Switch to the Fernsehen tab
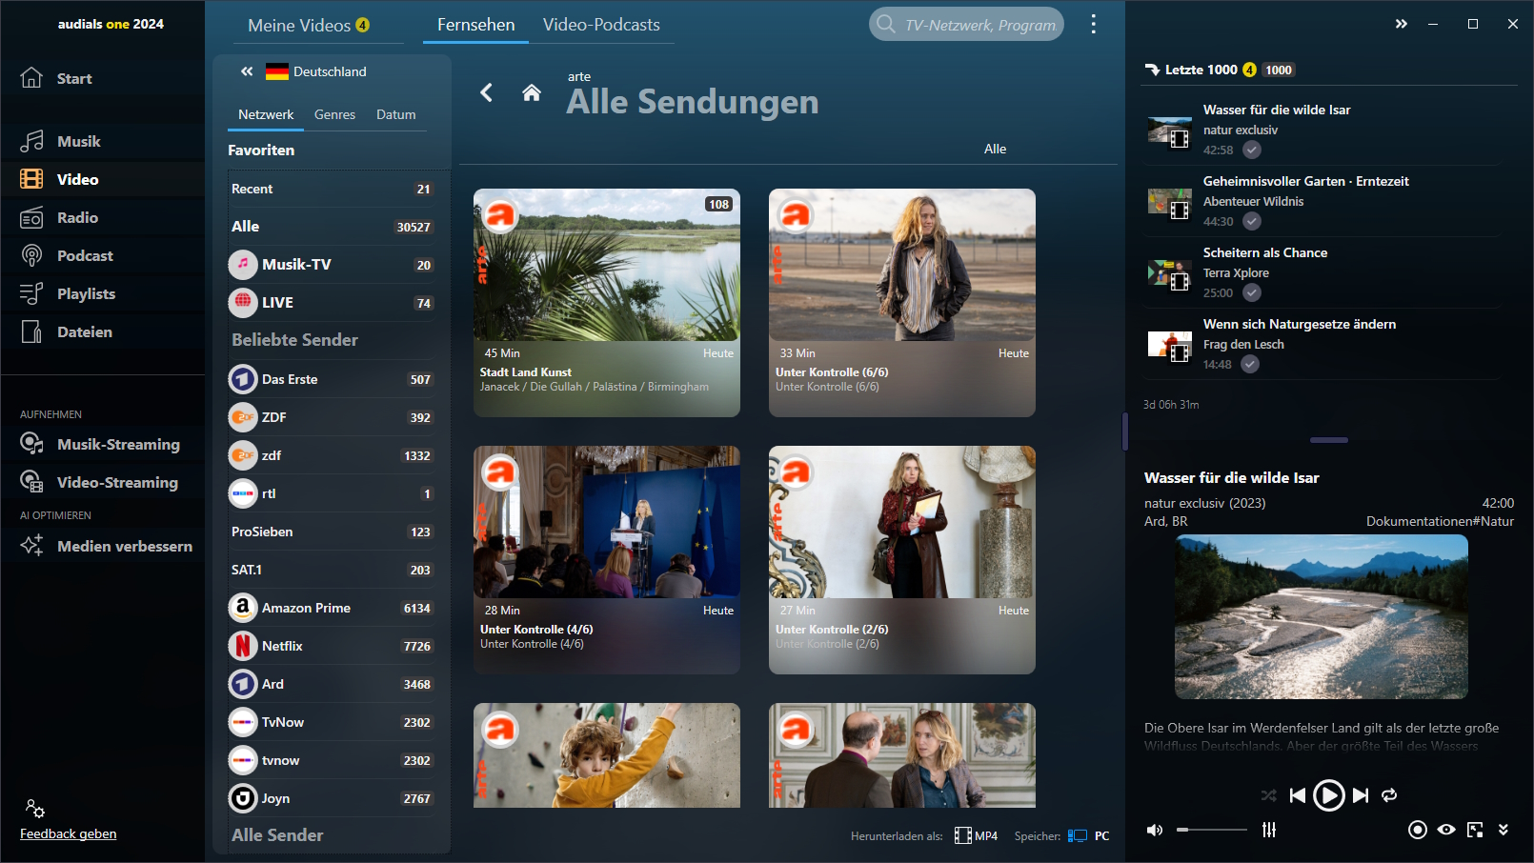The width and height of the screenshot is (1534, 863). click(x=475, y=25)
